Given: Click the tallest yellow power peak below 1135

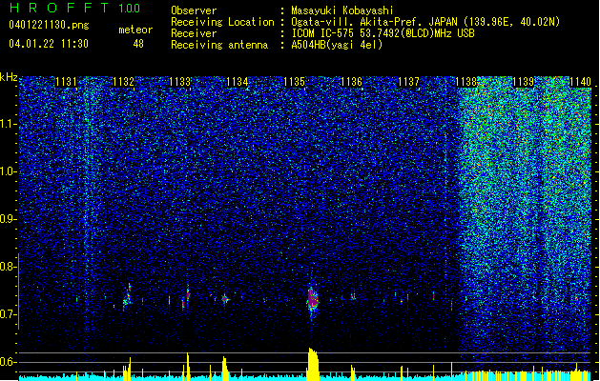Looking at the screenshot, I should pyautogui.click(x=313, y=364).
